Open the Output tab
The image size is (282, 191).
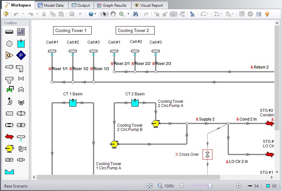tap(81, 5)
